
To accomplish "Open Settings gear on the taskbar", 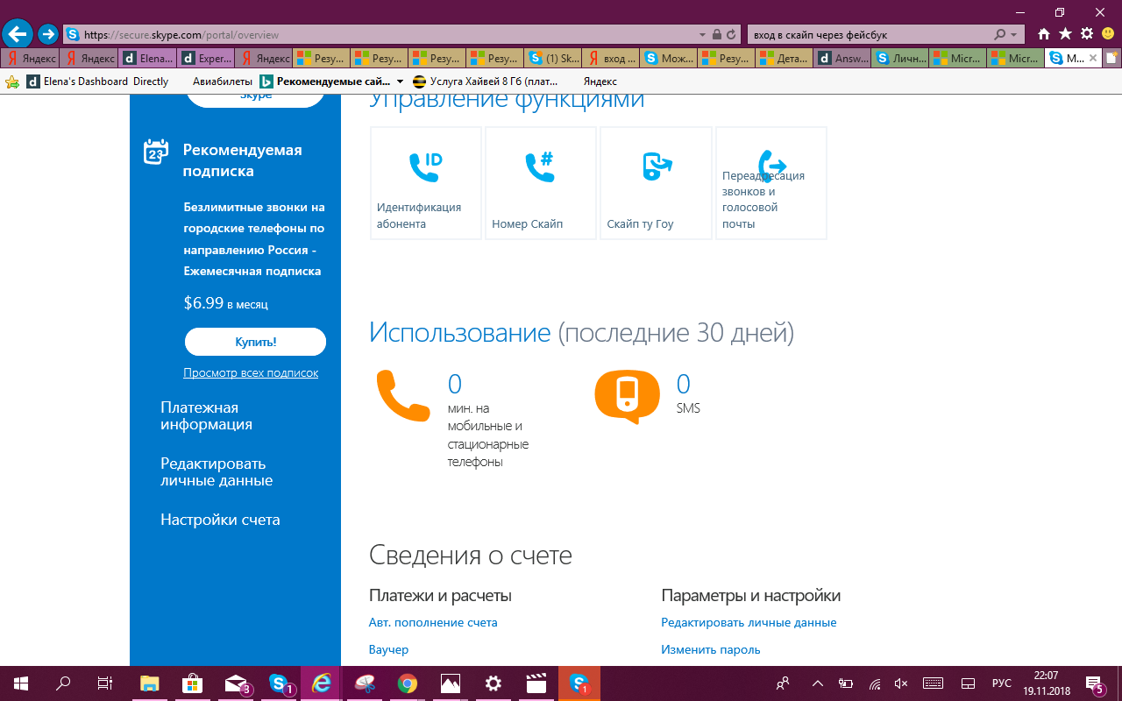I will (494, 683).
